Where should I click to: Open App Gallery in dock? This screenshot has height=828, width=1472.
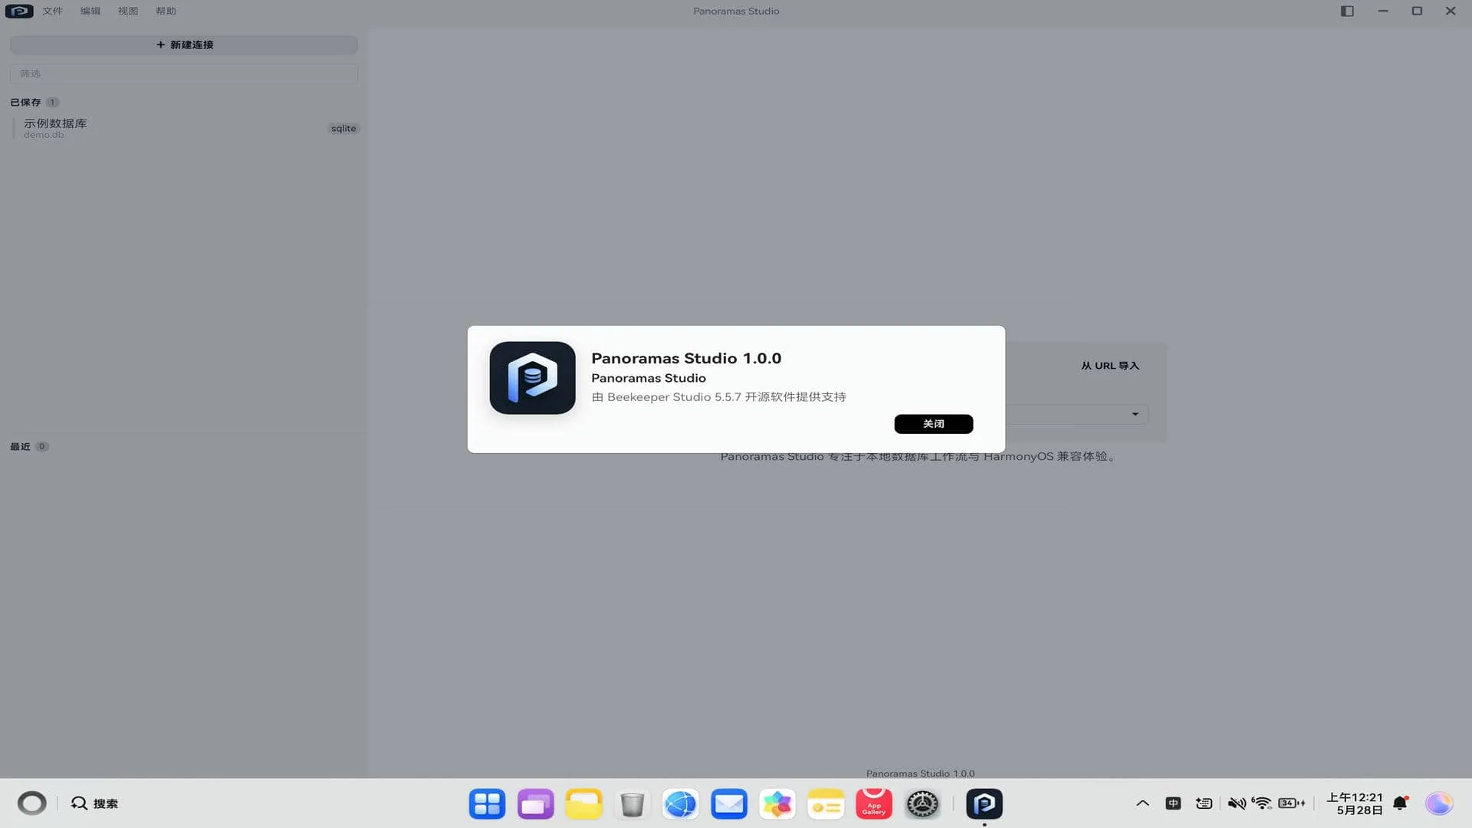point(874,803)
